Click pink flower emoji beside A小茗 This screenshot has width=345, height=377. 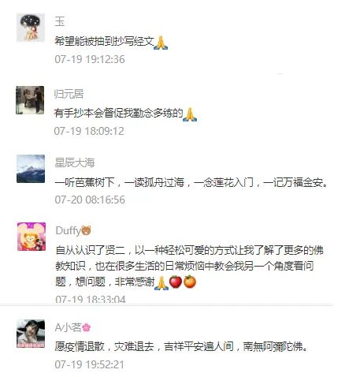[87, 328]
